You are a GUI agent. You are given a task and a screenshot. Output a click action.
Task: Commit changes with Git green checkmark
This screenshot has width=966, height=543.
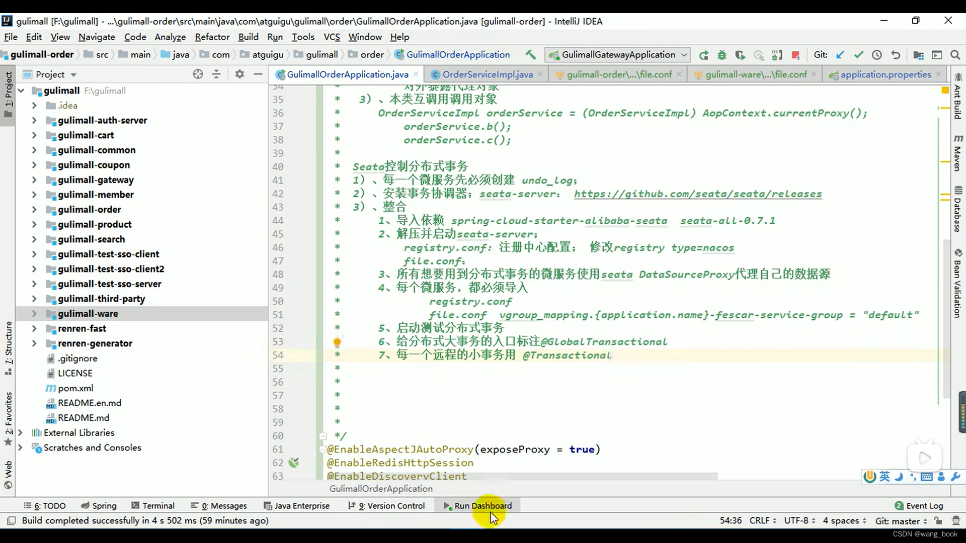[x=858, y=55]
